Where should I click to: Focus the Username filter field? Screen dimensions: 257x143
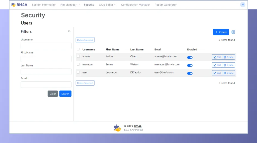pyautogui.click(x=46, y=46)
